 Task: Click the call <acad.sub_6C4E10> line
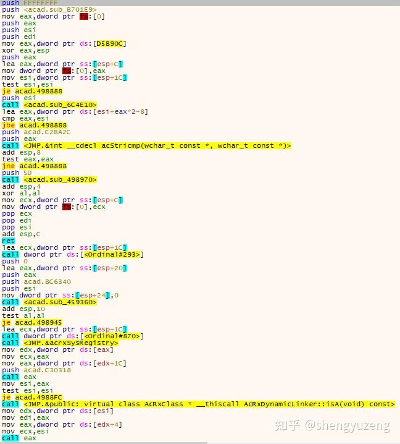49,105
